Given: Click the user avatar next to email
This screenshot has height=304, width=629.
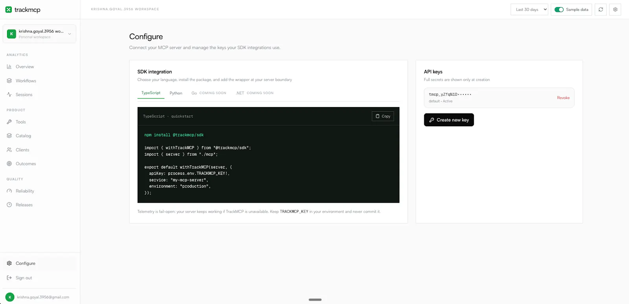Looking at the screenshot, I should [x=10, y=297].
